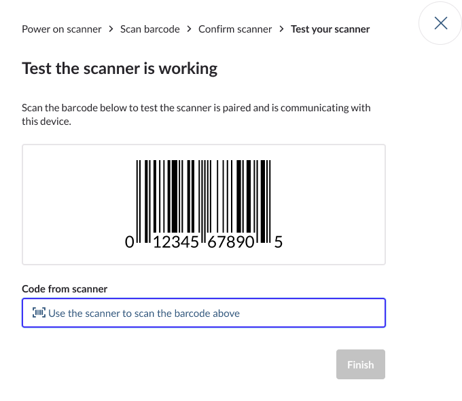Click the chevron after Confirm scanner
This screenshot has width=462, height=401.
point(281,29)
